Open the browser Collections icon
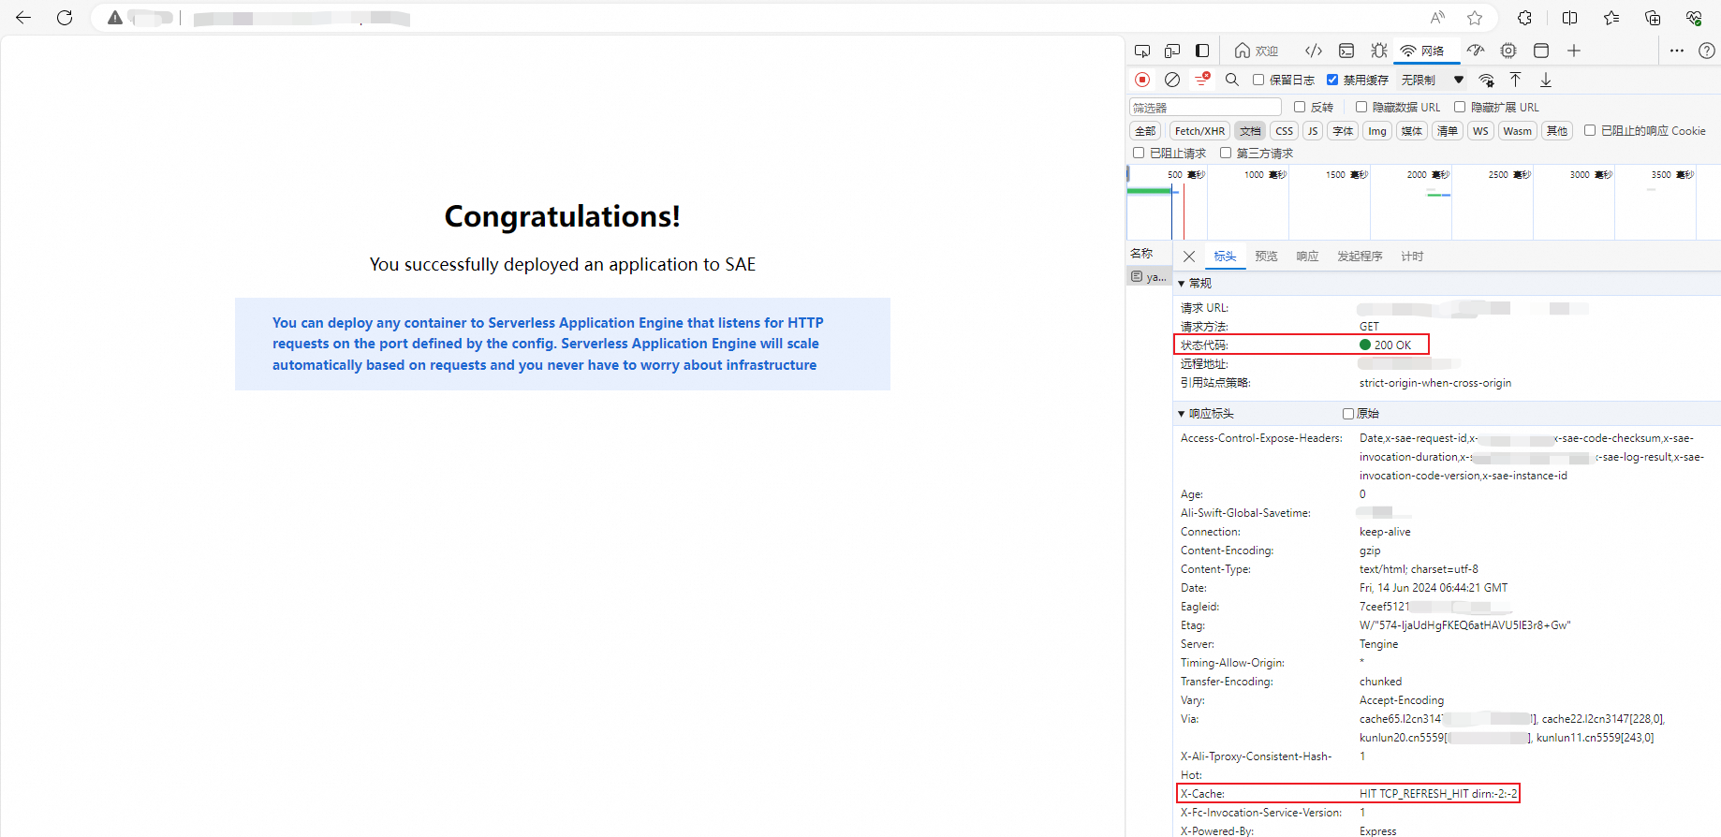The height and width of the screenshot is (837, 1721). [x=1653, y=18]
